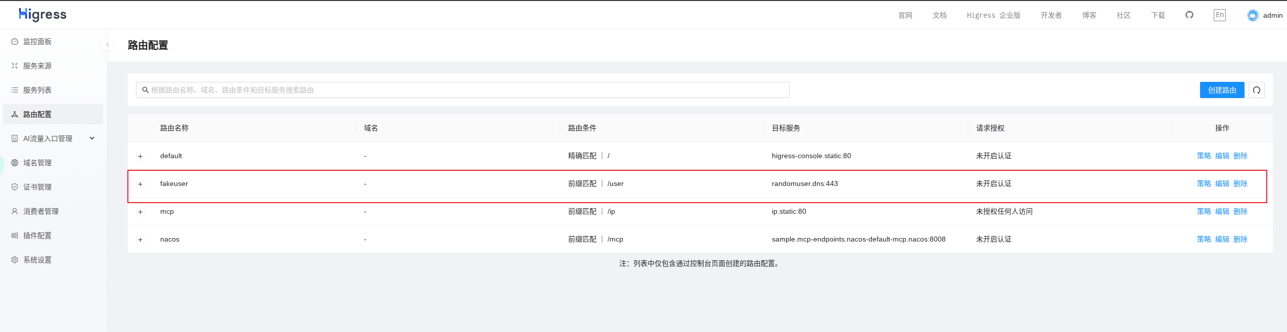Viewport: 1287px width, 332px height.
Task: Click the 未授权任何人访问 cell in mcp row
Action: [x=1004, y=211]
